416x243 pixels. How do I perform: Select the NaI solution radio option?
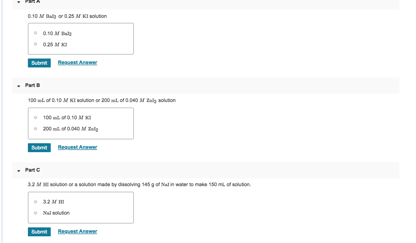click(35, 213)
